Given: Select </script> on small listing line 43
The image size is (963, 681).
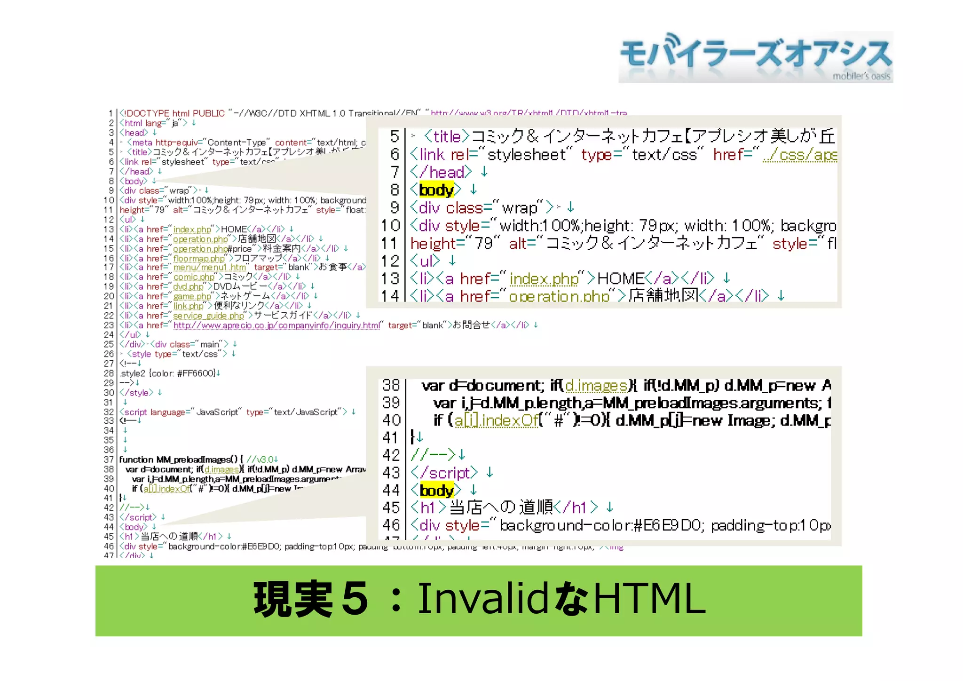Looking at the screenshot, I should pos(138,517).
